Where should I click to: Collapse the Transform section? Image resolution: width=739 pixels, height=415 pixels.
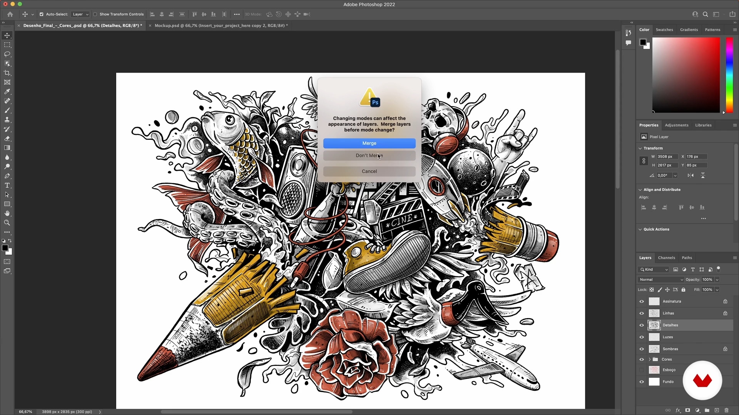pyautogui.click(x=640, y=148)
